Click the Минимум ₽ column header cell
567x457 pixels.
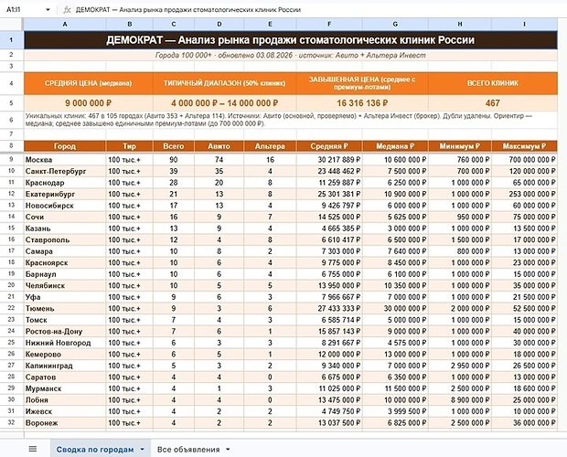click(460, 146)
